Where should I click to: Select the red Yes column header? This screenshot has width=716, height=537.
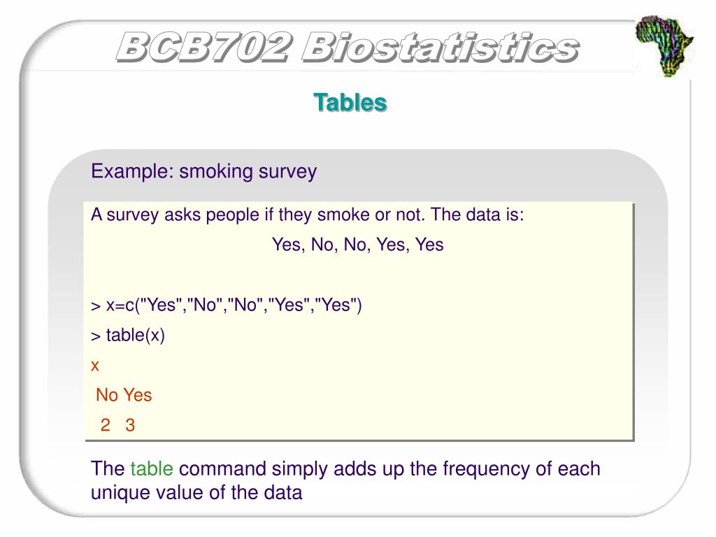click(x=138, y=395)
